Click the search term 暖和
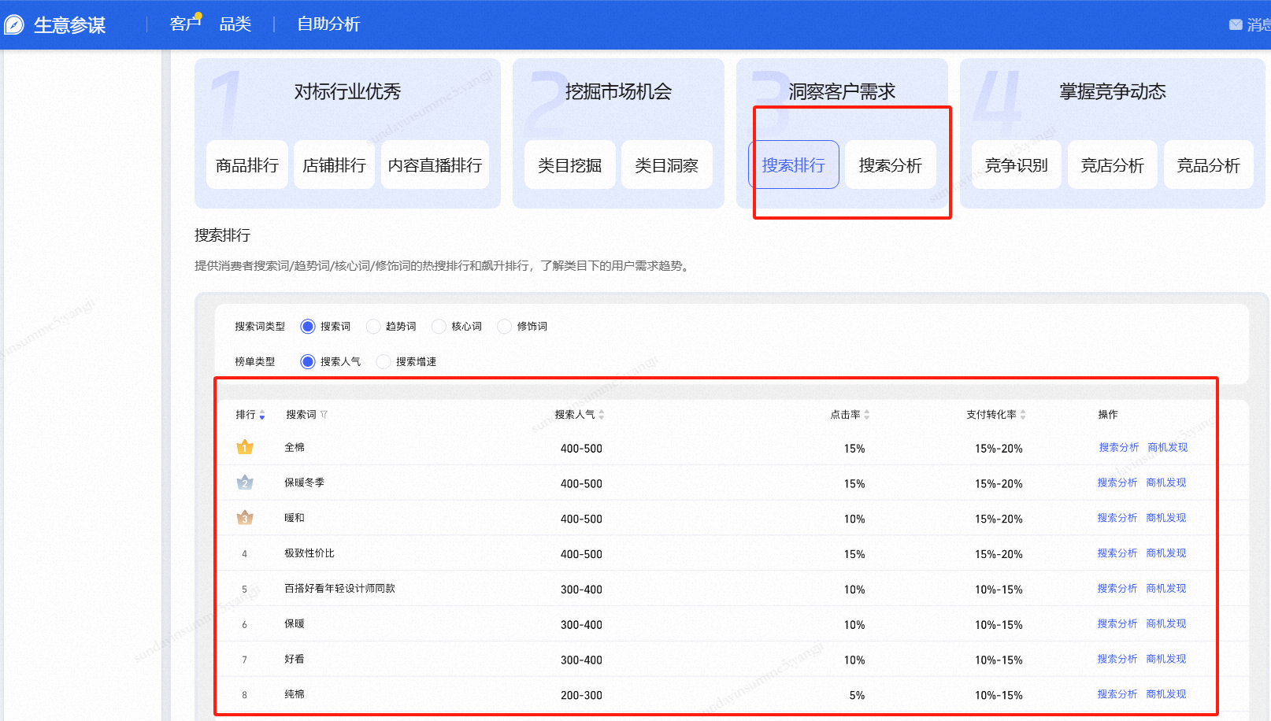The width and height of the screenshot is (1271, 721). 295,518
